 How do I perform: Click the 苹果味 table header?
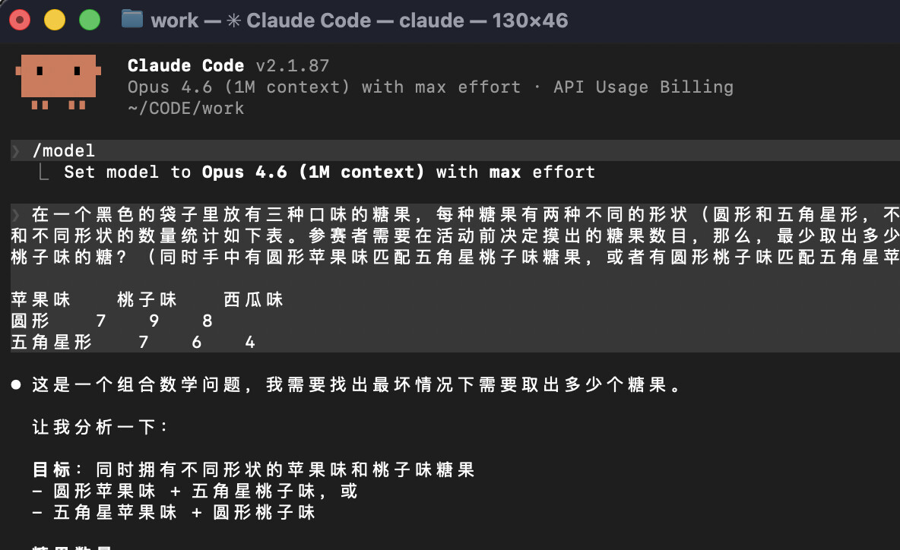(x=41, y=300)
